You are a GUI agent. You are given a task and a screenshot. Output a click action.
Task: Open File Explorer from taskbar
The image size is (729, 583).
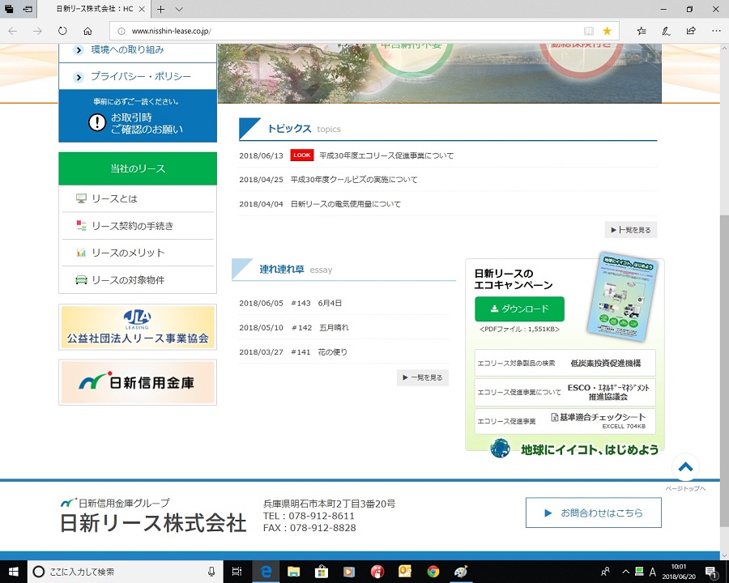pos(293,572)
